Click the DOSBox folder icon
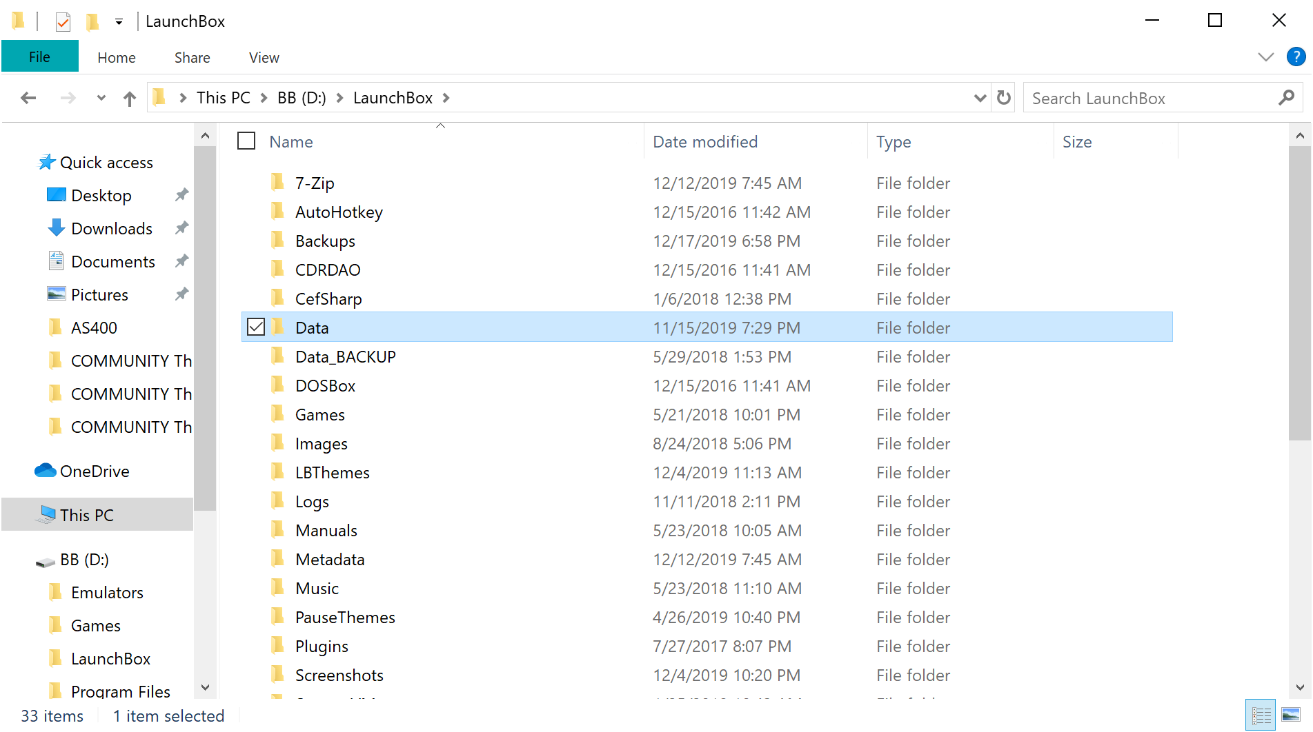Image resolution: width=1313 pixels, height=732 pixels. [x=277, y=385]
